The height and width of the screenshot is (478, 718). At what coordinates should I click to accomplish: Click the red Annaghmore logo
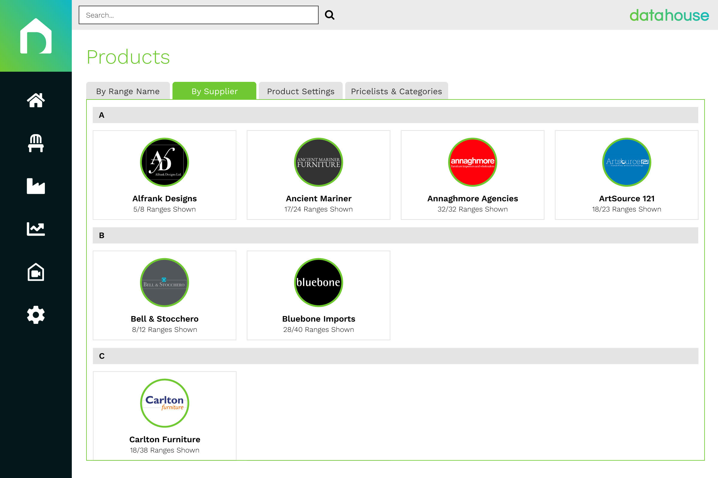point(473,162)
